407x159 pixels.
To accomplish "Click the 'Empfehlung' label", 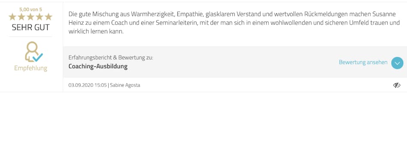I will click(x=30, y=69).
